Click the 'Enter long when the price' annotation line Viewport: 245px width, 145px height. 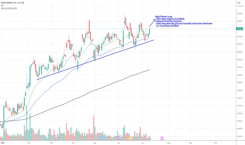(184, 23)
